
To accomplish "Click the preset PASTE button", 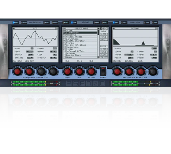I will (x=104, y=57).
